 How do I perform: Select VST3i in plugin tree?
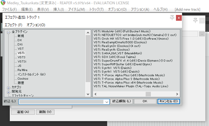[22, 61]
